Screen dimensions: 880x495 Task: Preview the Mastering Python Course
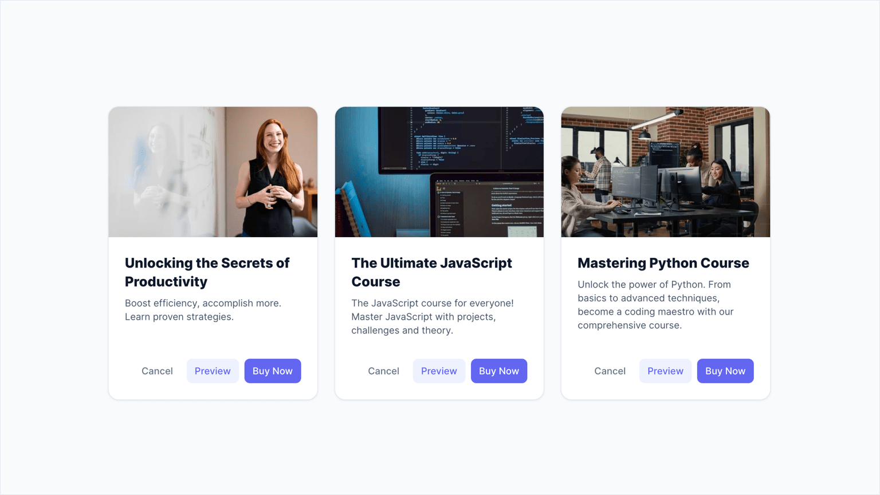(665, 371)
